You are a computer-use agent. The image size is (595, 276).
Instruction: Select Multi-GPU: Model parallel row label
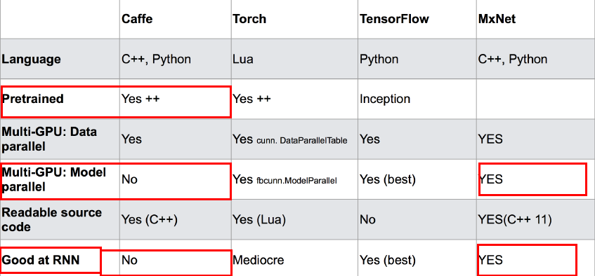point(54,179)
